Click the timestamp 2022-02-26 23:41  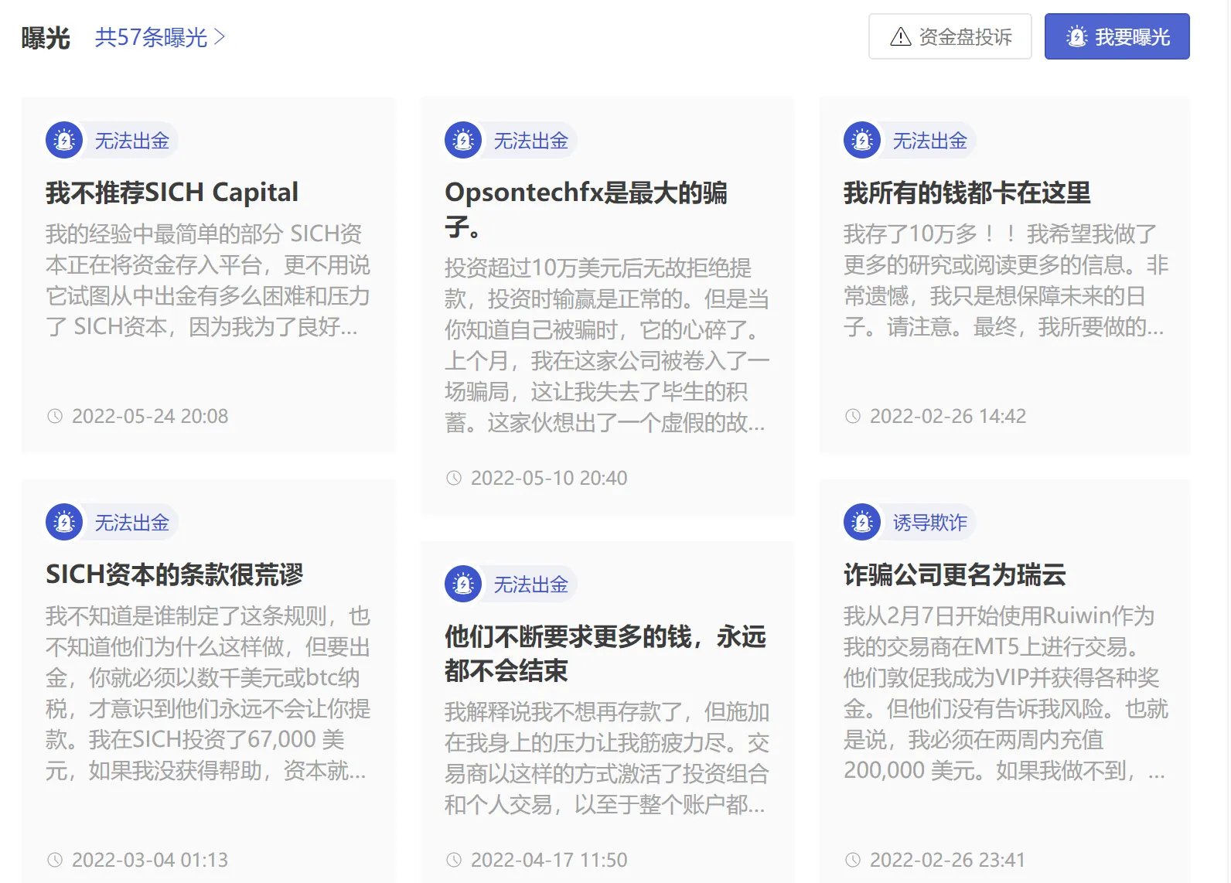[x=947, y=860]
